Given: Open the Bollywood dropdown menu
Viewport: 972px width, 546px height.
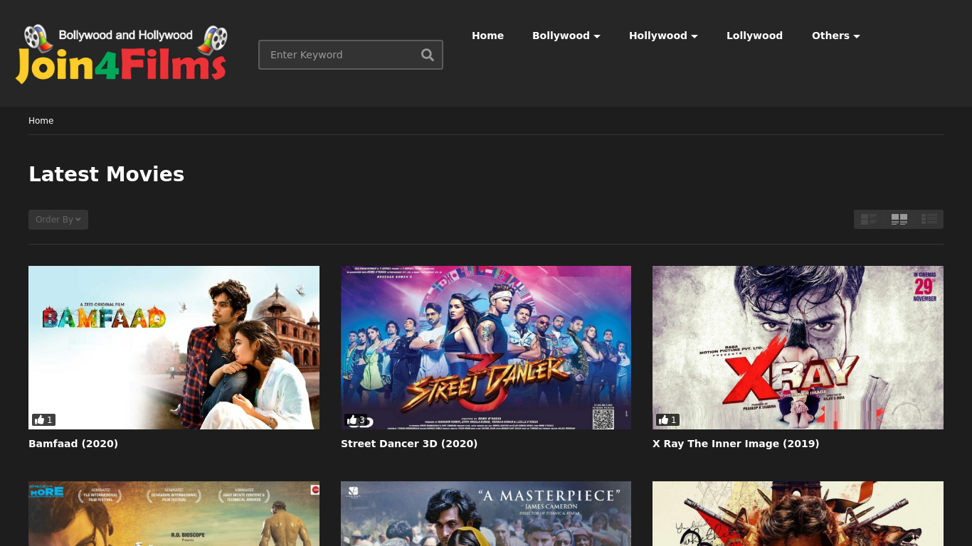Looking at the screenshot, I should 566,36.
